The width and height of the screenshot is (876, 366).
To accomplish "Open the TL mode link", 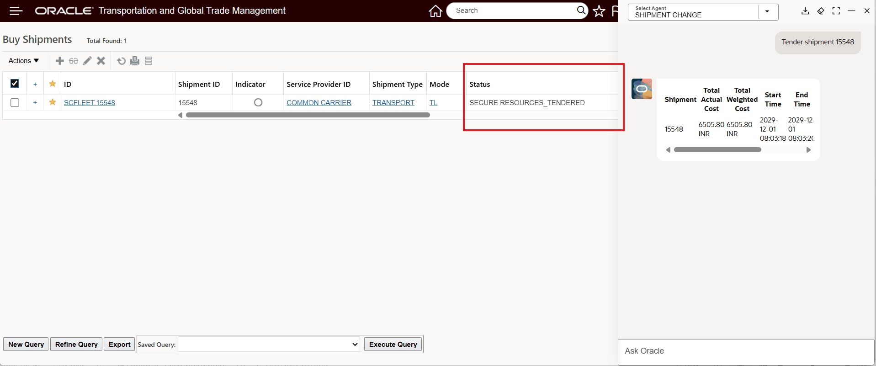I will tap(433, 102).
